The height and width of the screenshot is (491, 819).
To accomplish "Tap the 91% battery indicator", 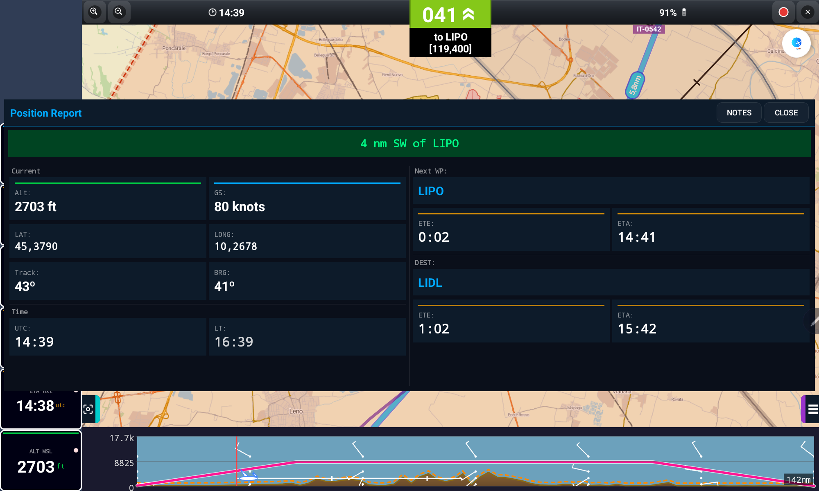I will (x=673, y=13).
